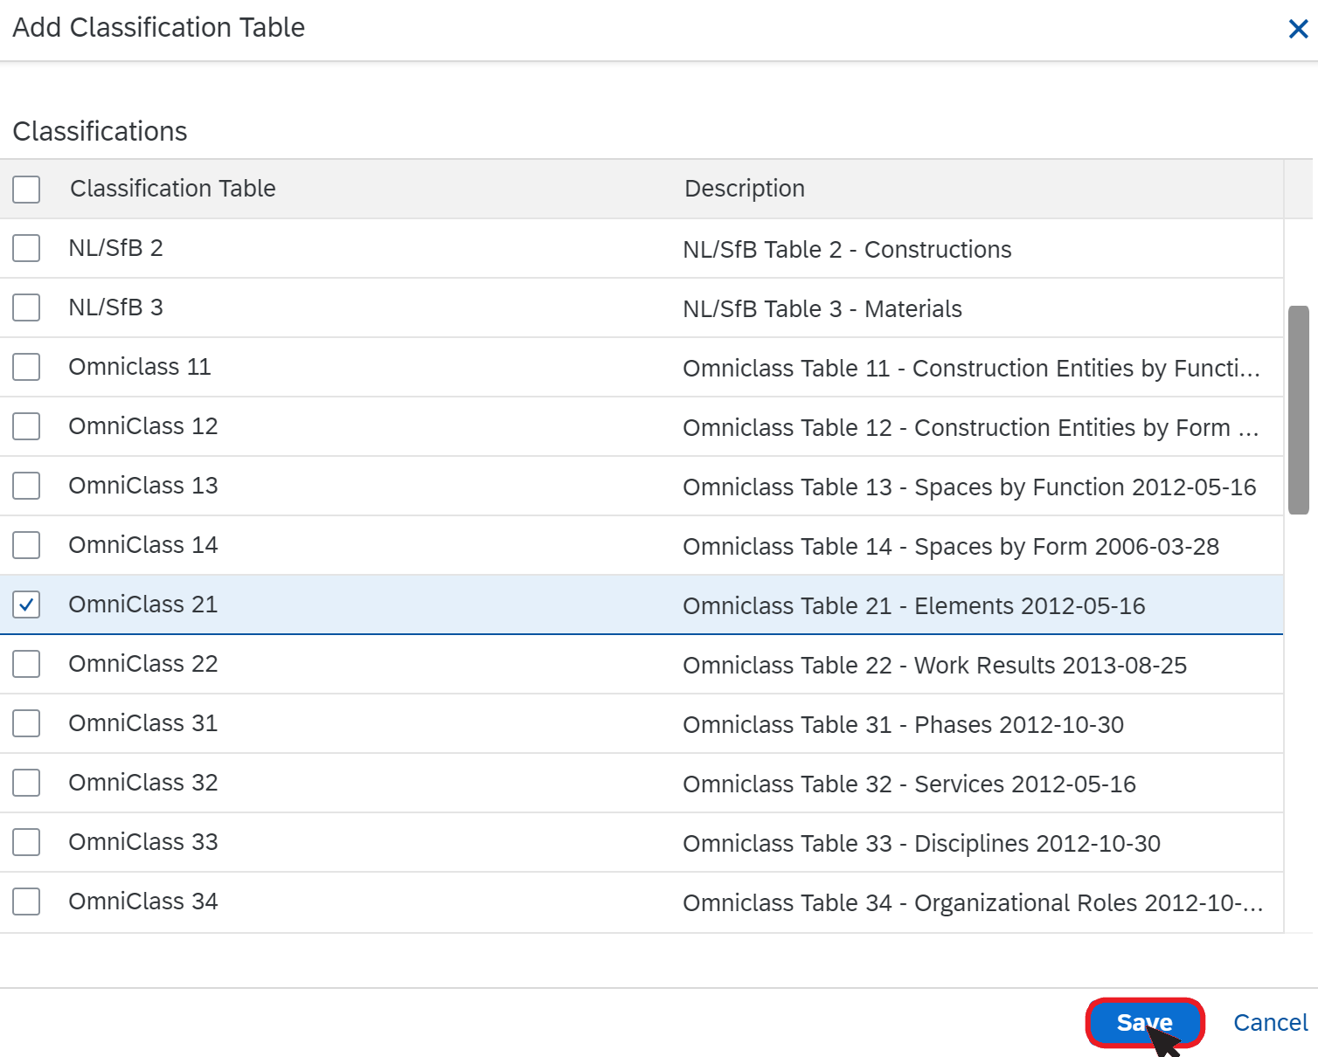
Task: Click the vertical scrollbar thumb
Action: coord(1299,410)
